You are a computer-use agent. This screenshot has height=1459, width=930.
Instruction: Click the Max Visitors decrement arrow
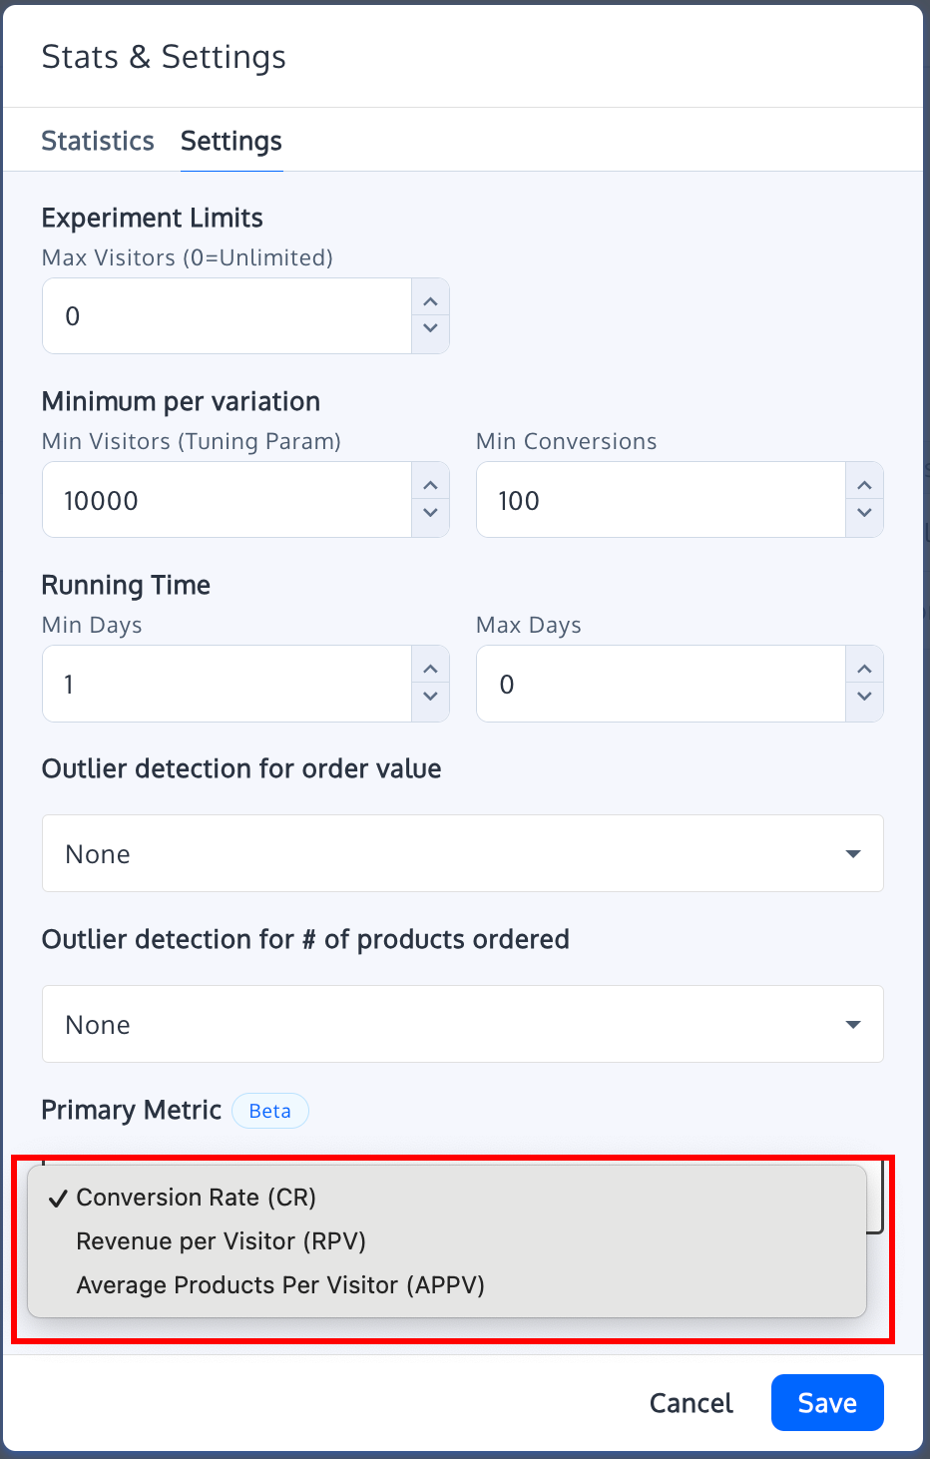coord(430,329)
